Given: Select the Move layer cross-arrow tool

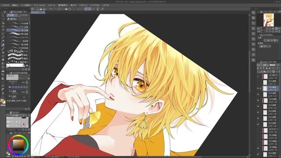Looking at the screenshot, I should 3,26.
